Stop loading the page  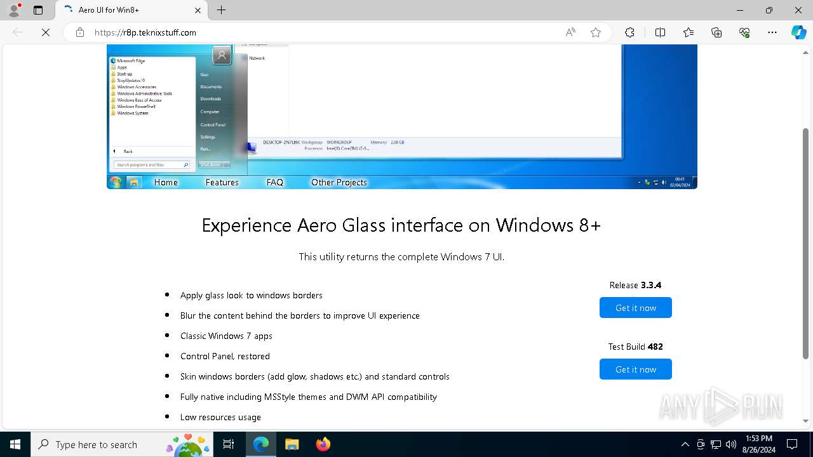point(46,32)
